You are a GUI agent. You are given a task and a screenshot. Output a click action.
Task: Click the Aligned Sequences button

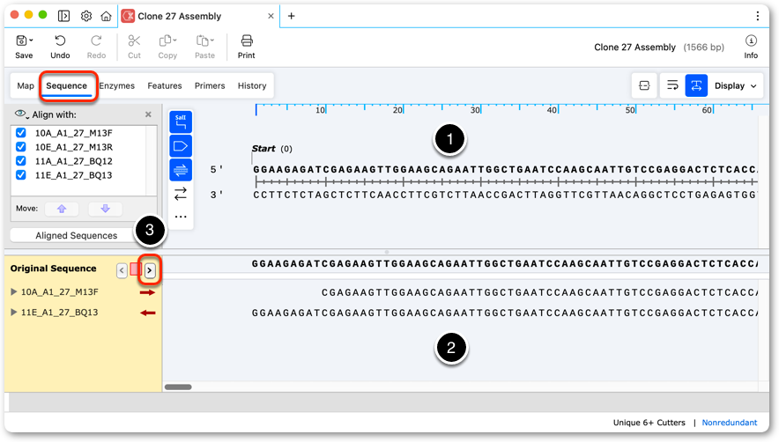(76, 235)
